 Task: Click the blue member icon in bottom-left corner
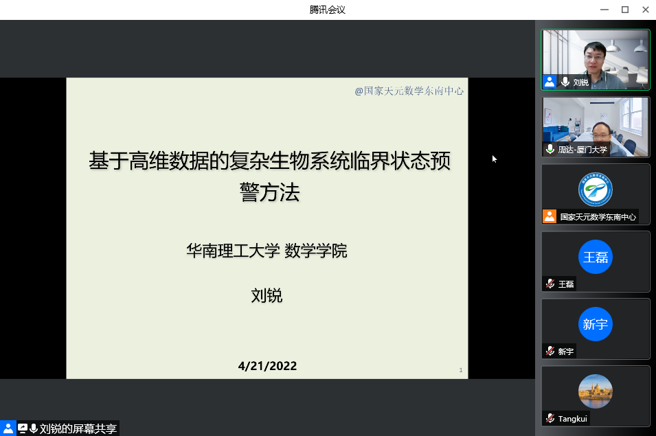(8, 427)
